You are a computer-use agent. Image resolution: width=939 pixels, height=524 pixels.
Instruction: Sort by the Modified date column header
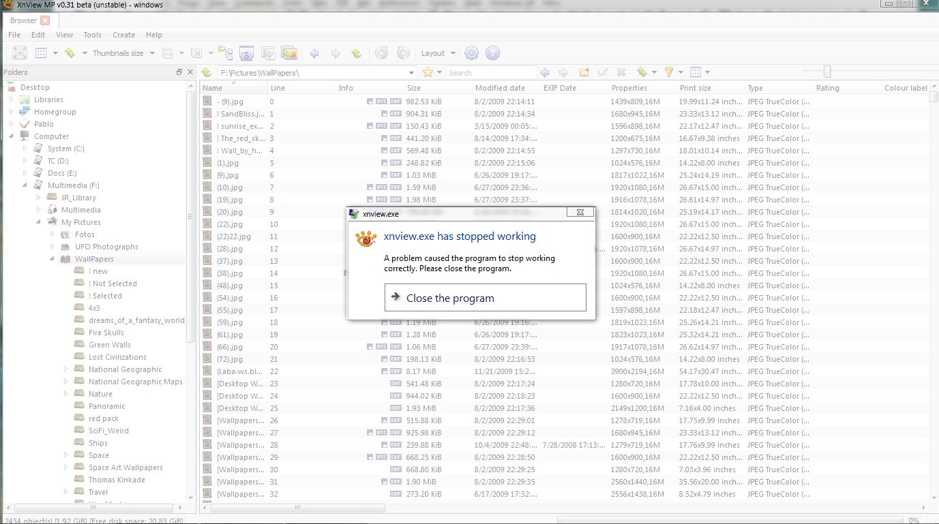[x=507, y=88]
